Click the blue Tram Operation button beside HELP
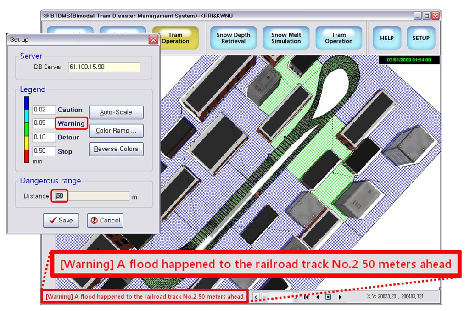The width and height of the screenshot is (470, 311). click(x=339, y=38)
